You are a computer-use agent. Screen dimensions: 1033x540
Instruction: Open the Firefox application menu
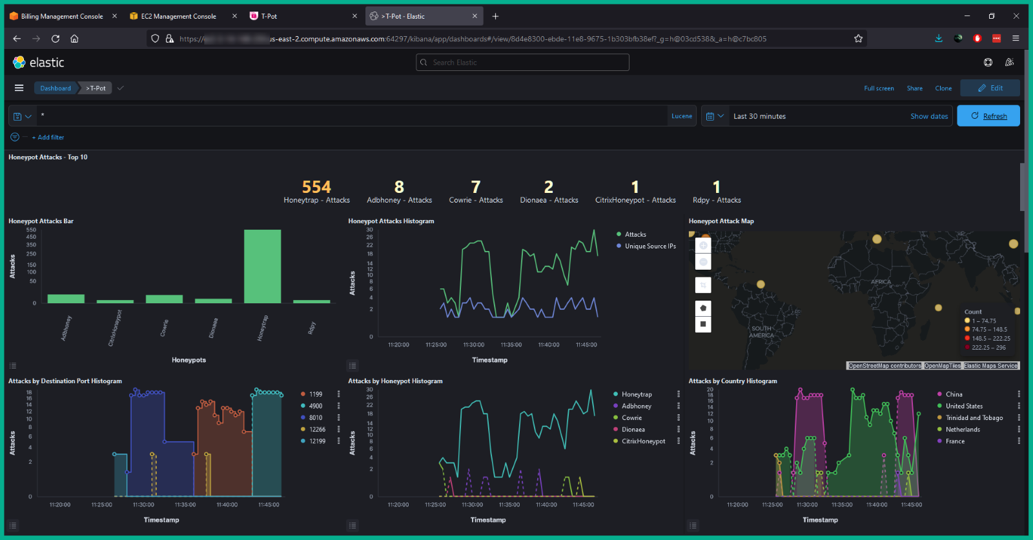pyautogui.click(x=1016, y=39)
